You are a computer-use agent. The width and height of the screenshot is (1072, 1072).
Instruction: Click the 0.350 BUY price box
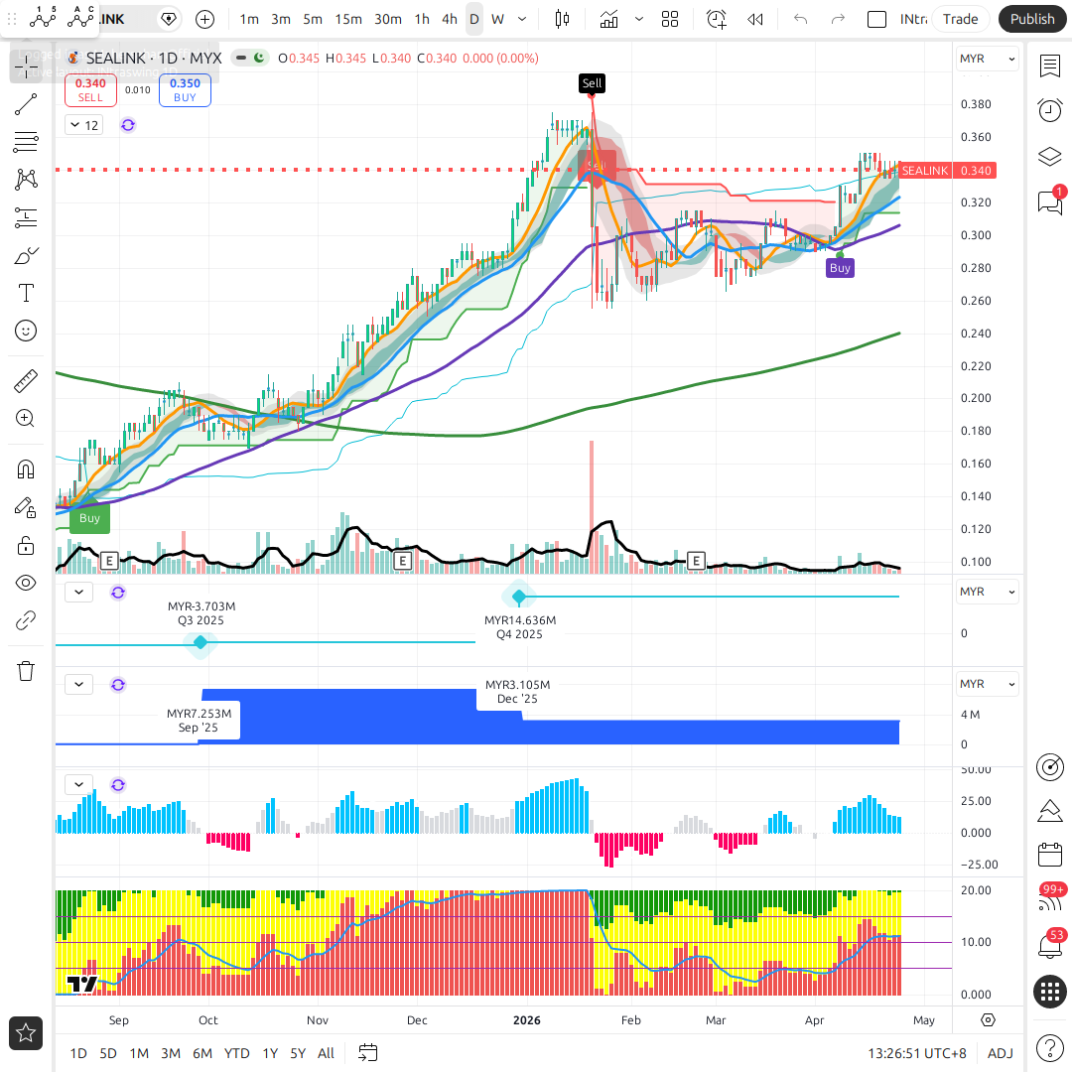pyautogui.click(x=185, y=90)
